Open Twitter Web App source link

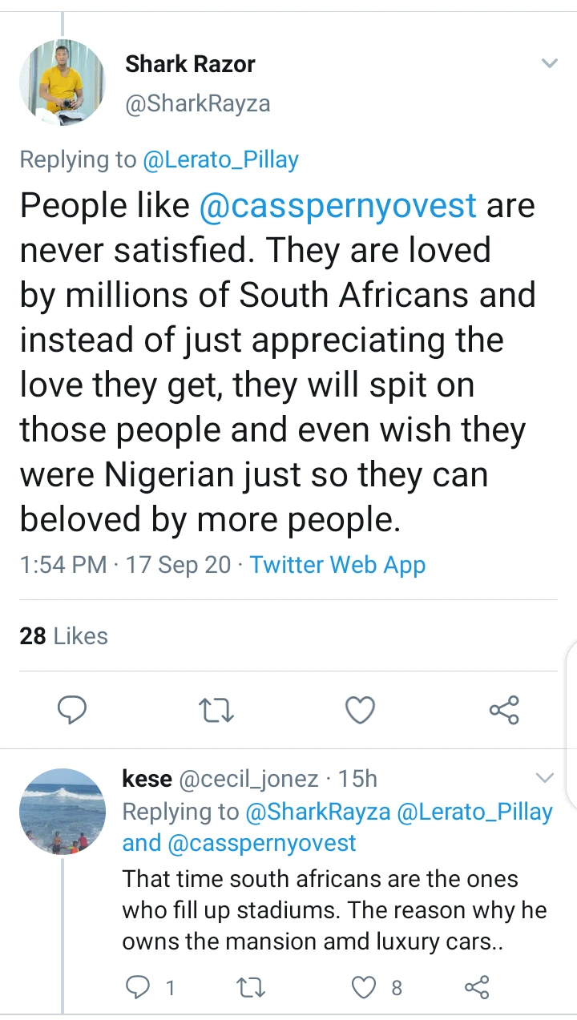[x=337, y=565]
